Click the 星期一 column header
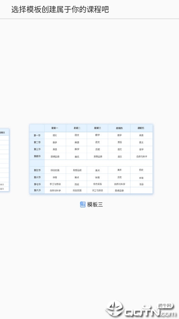This screenshot has width=179, height=319. click(x=55, y=128)
